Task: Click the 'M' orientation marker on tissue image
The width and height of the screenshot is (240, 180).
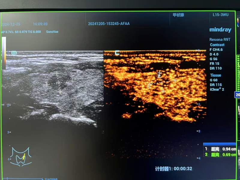Action: coord(14,53)
